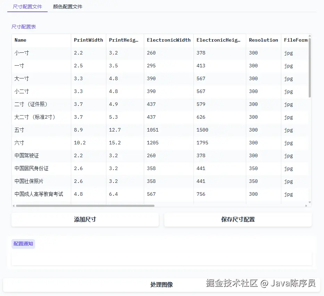This screenshot has height=296, width=324.
Task: Click the 350 resolution in 中国社保照片 row
Action: [264, 181]
